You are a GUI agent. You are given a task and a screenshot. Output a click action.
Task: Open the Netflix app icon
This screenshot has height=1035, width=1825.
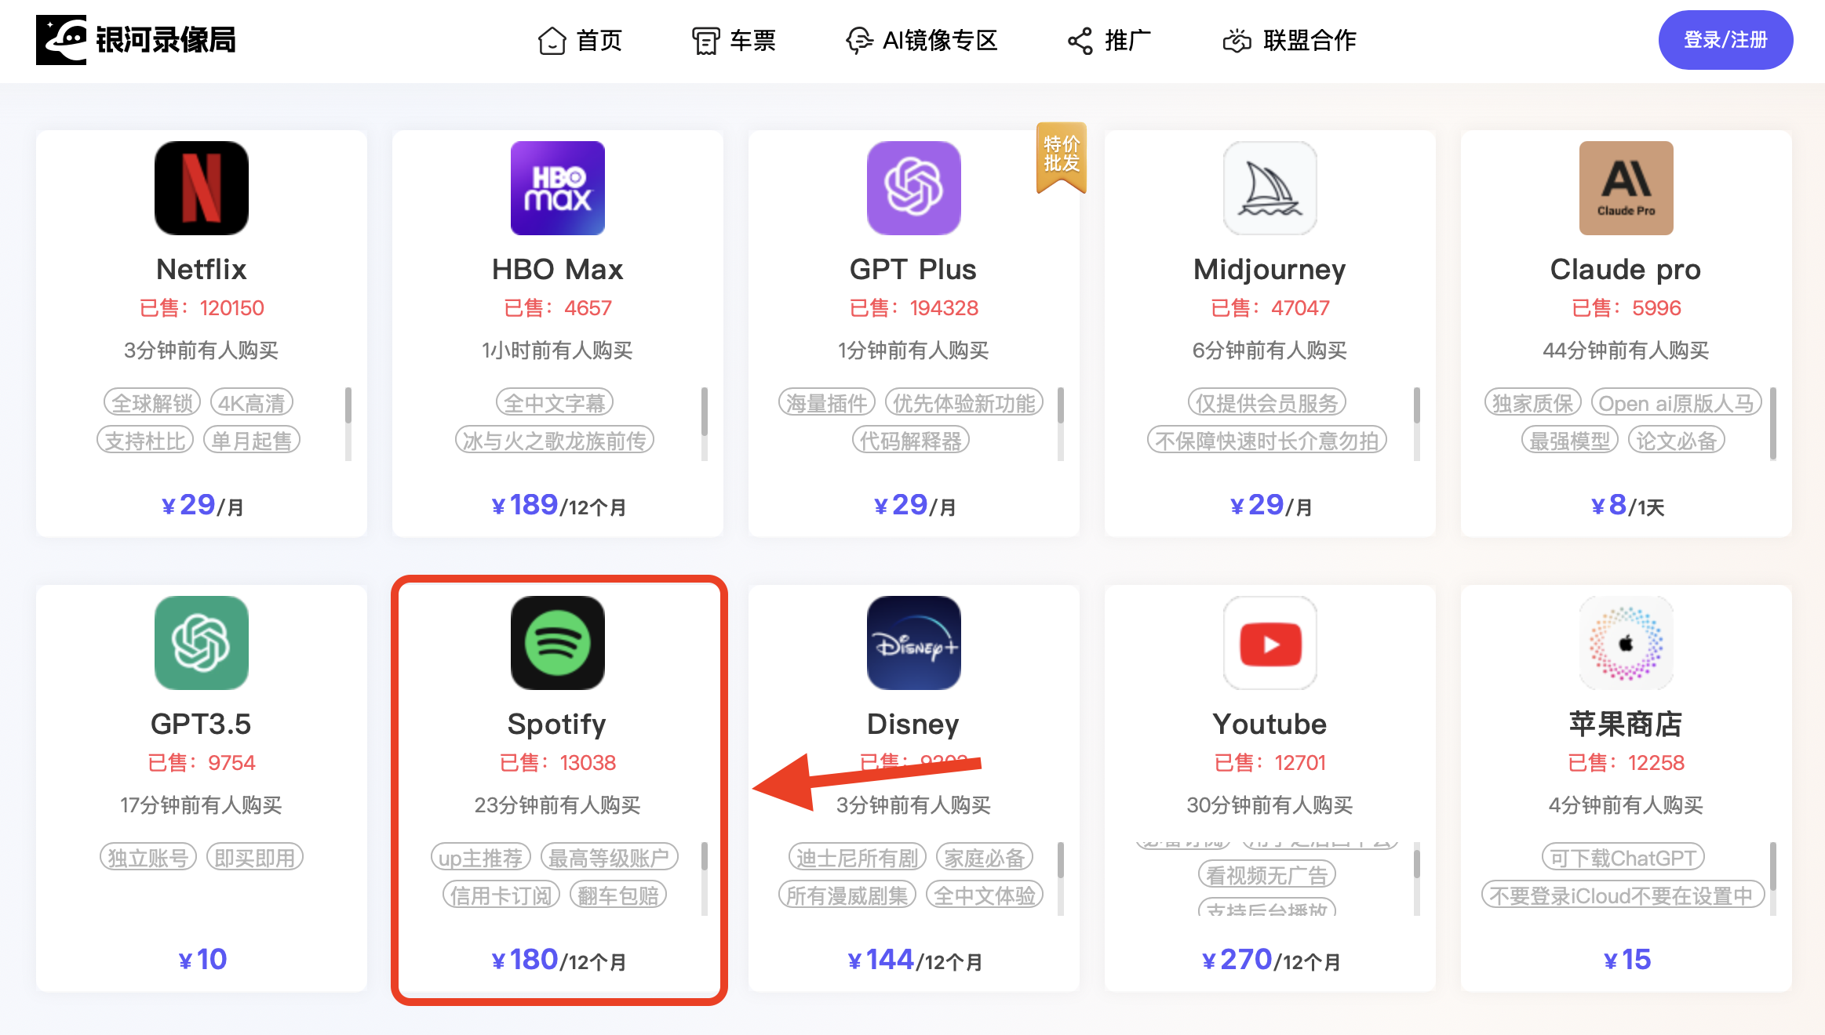coord(202,188)
